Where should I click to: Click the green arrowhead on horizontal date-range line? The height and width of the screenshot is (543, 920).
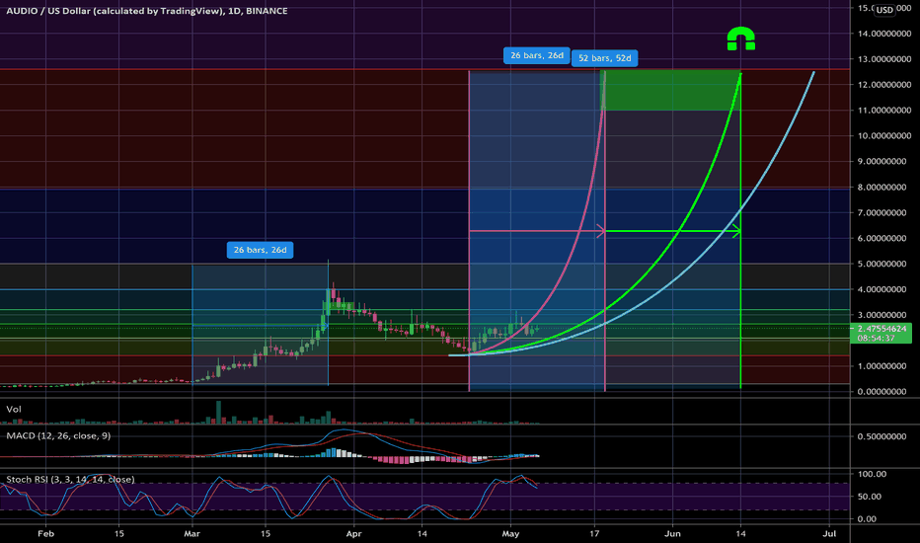tap(737, 231)
